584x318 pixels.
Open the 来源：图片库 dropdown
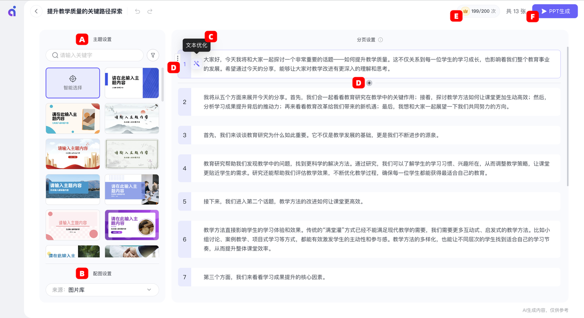click(102, 290)
